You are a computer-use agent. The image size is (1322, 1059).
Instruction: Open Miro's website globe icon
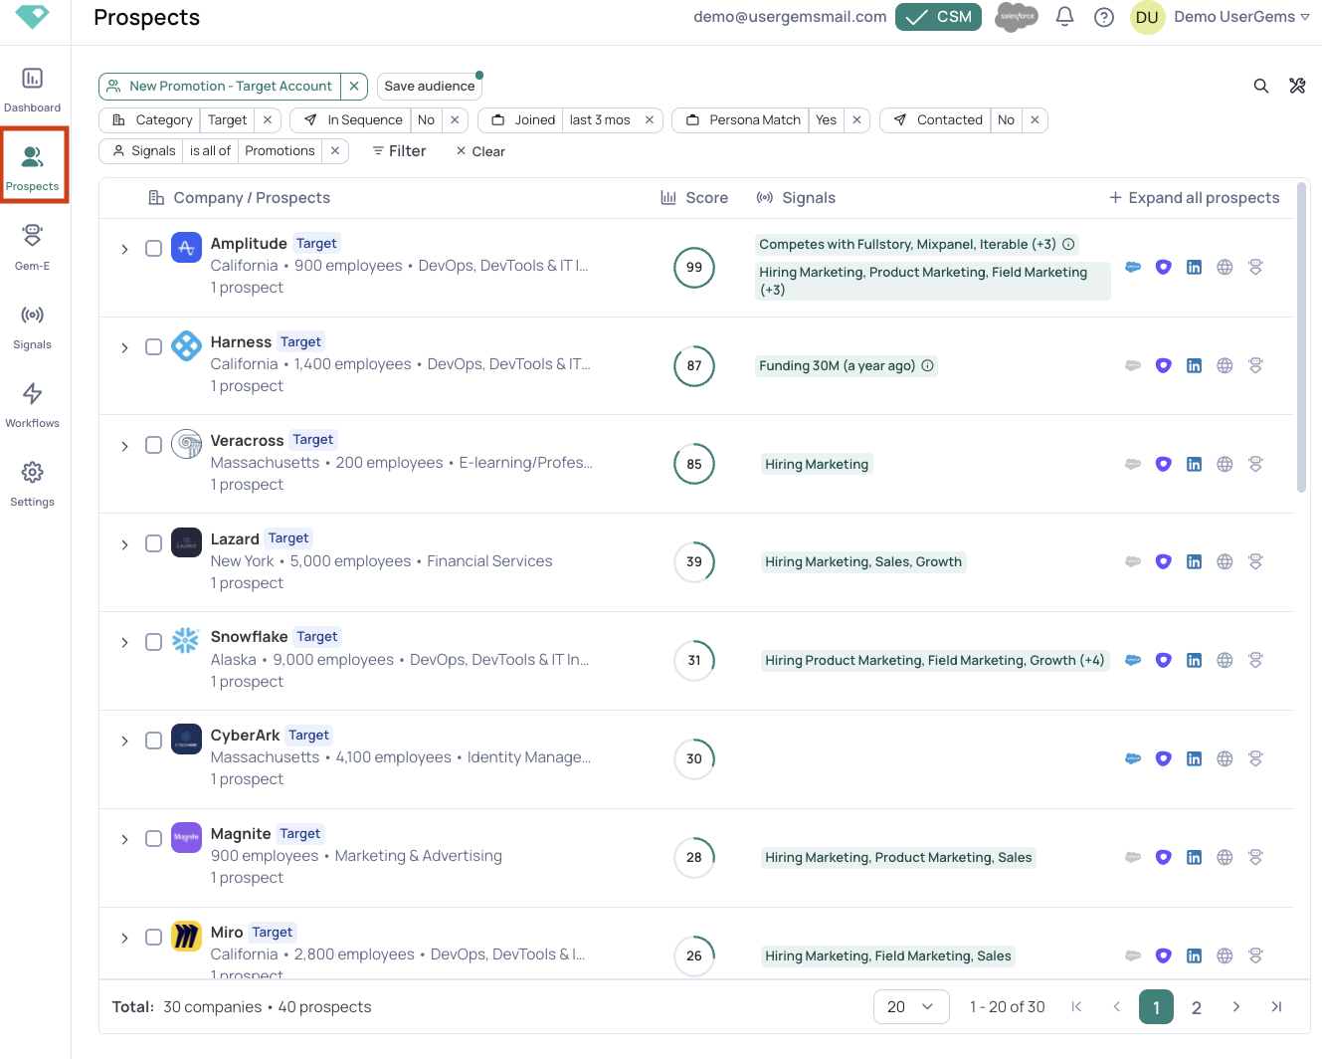1225,955
